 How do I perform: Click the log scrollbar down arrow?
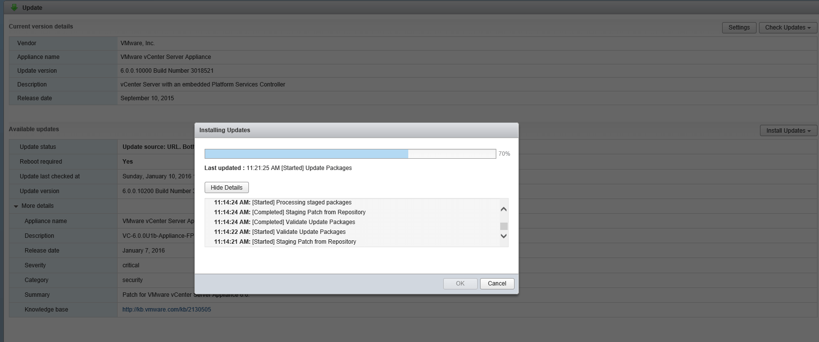point(503,236)
